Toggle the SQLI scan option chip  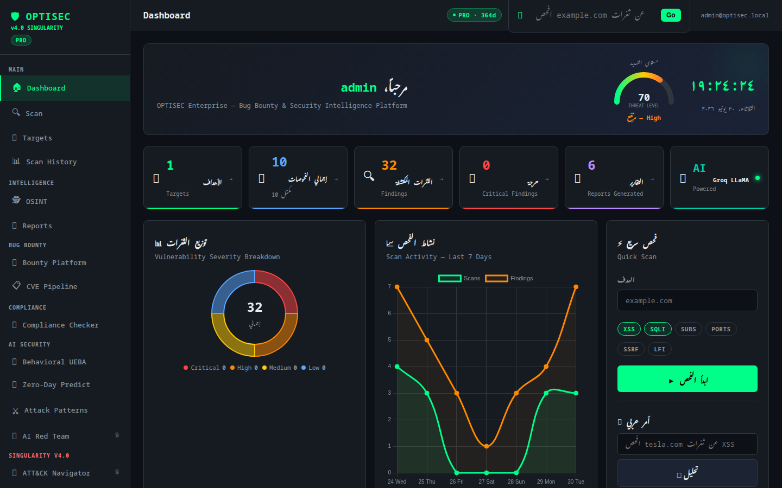pos(658,329)
